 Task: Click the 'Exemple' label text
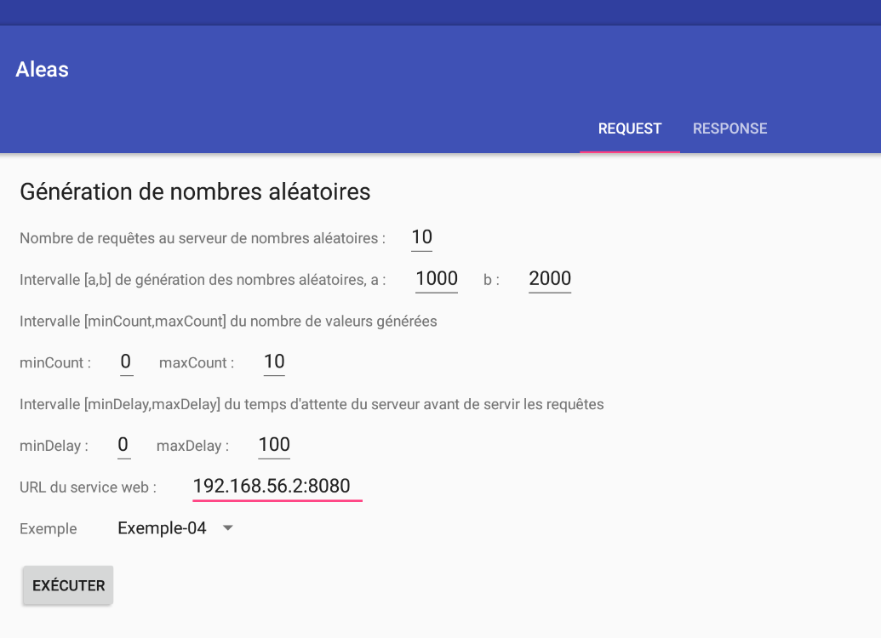coord(48,529)
